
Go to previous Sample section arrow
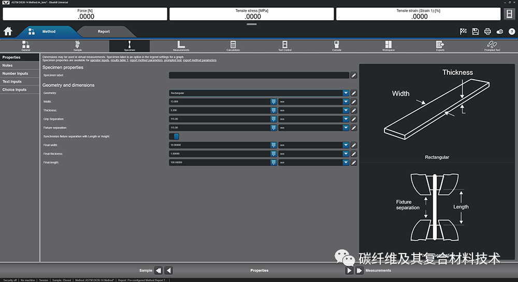pyautogui.click(x=169, y=271)
